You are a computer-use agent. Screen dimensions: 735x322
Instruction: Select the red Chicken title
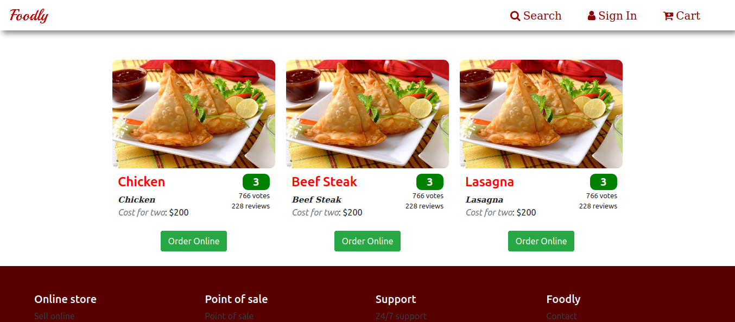click(142, 182)
